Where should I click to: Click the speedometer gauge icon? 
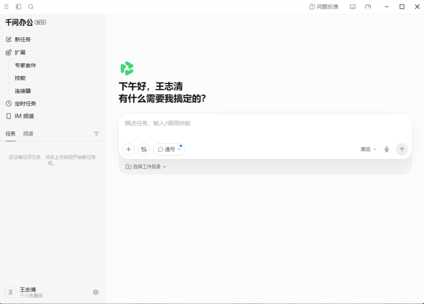coord(368,7)
